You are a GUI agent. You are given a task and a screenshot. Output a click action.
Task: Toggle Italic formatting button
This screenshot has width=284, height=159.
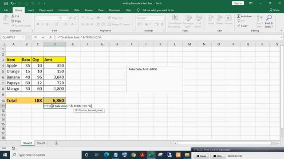point(43,24)
